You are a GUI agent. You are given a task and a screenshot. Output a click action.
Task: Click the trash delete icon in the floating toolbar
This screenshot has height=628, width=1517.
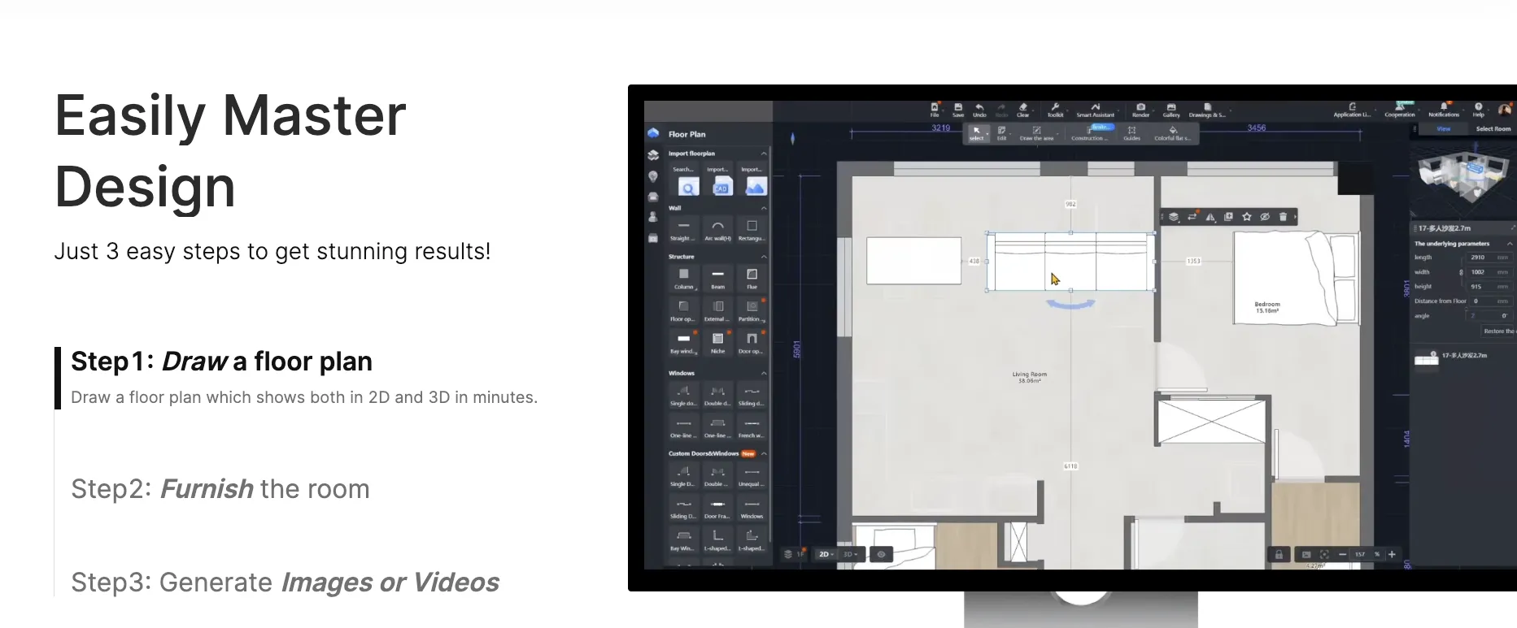1283,217
